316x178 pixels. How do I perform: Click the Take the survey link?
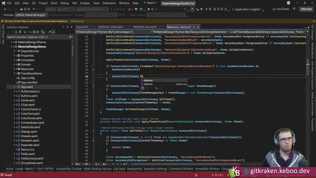pyautogui.click(x=78, y=21)
